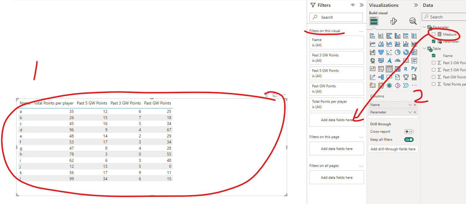Select the decomposition tree visual
Image resolution: width=466 pixels, height=204 pixels.
point(381,77)
